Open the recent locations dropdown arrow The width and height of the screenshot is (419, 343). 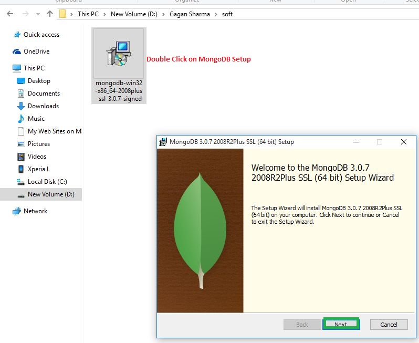tap(38, 14)
